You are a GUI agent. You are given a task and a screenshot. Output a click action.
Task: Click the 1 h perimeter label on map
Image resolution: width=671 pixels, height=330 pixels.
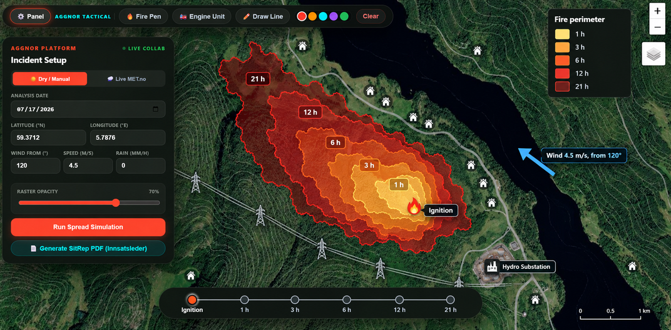click(399, 184)
